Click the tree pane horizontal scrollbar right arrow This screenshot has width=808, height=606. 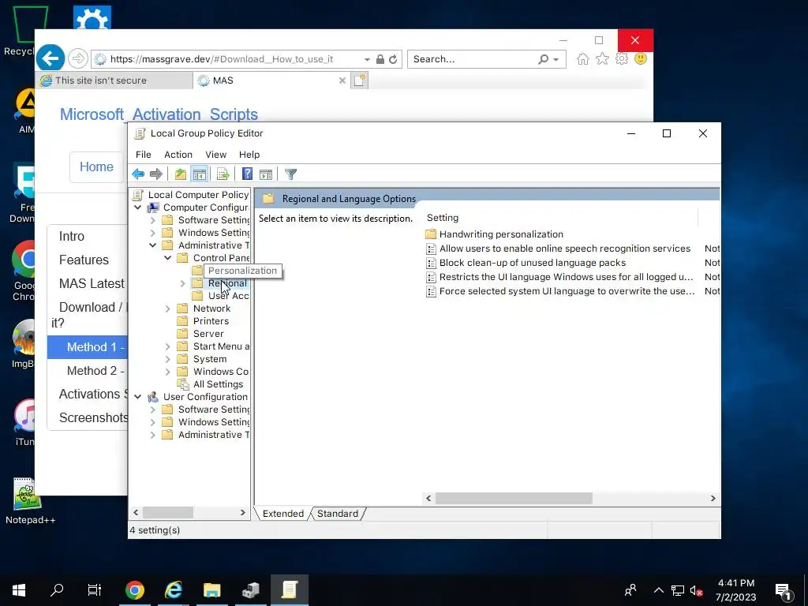pyautogui.click(x=243, y=513)
